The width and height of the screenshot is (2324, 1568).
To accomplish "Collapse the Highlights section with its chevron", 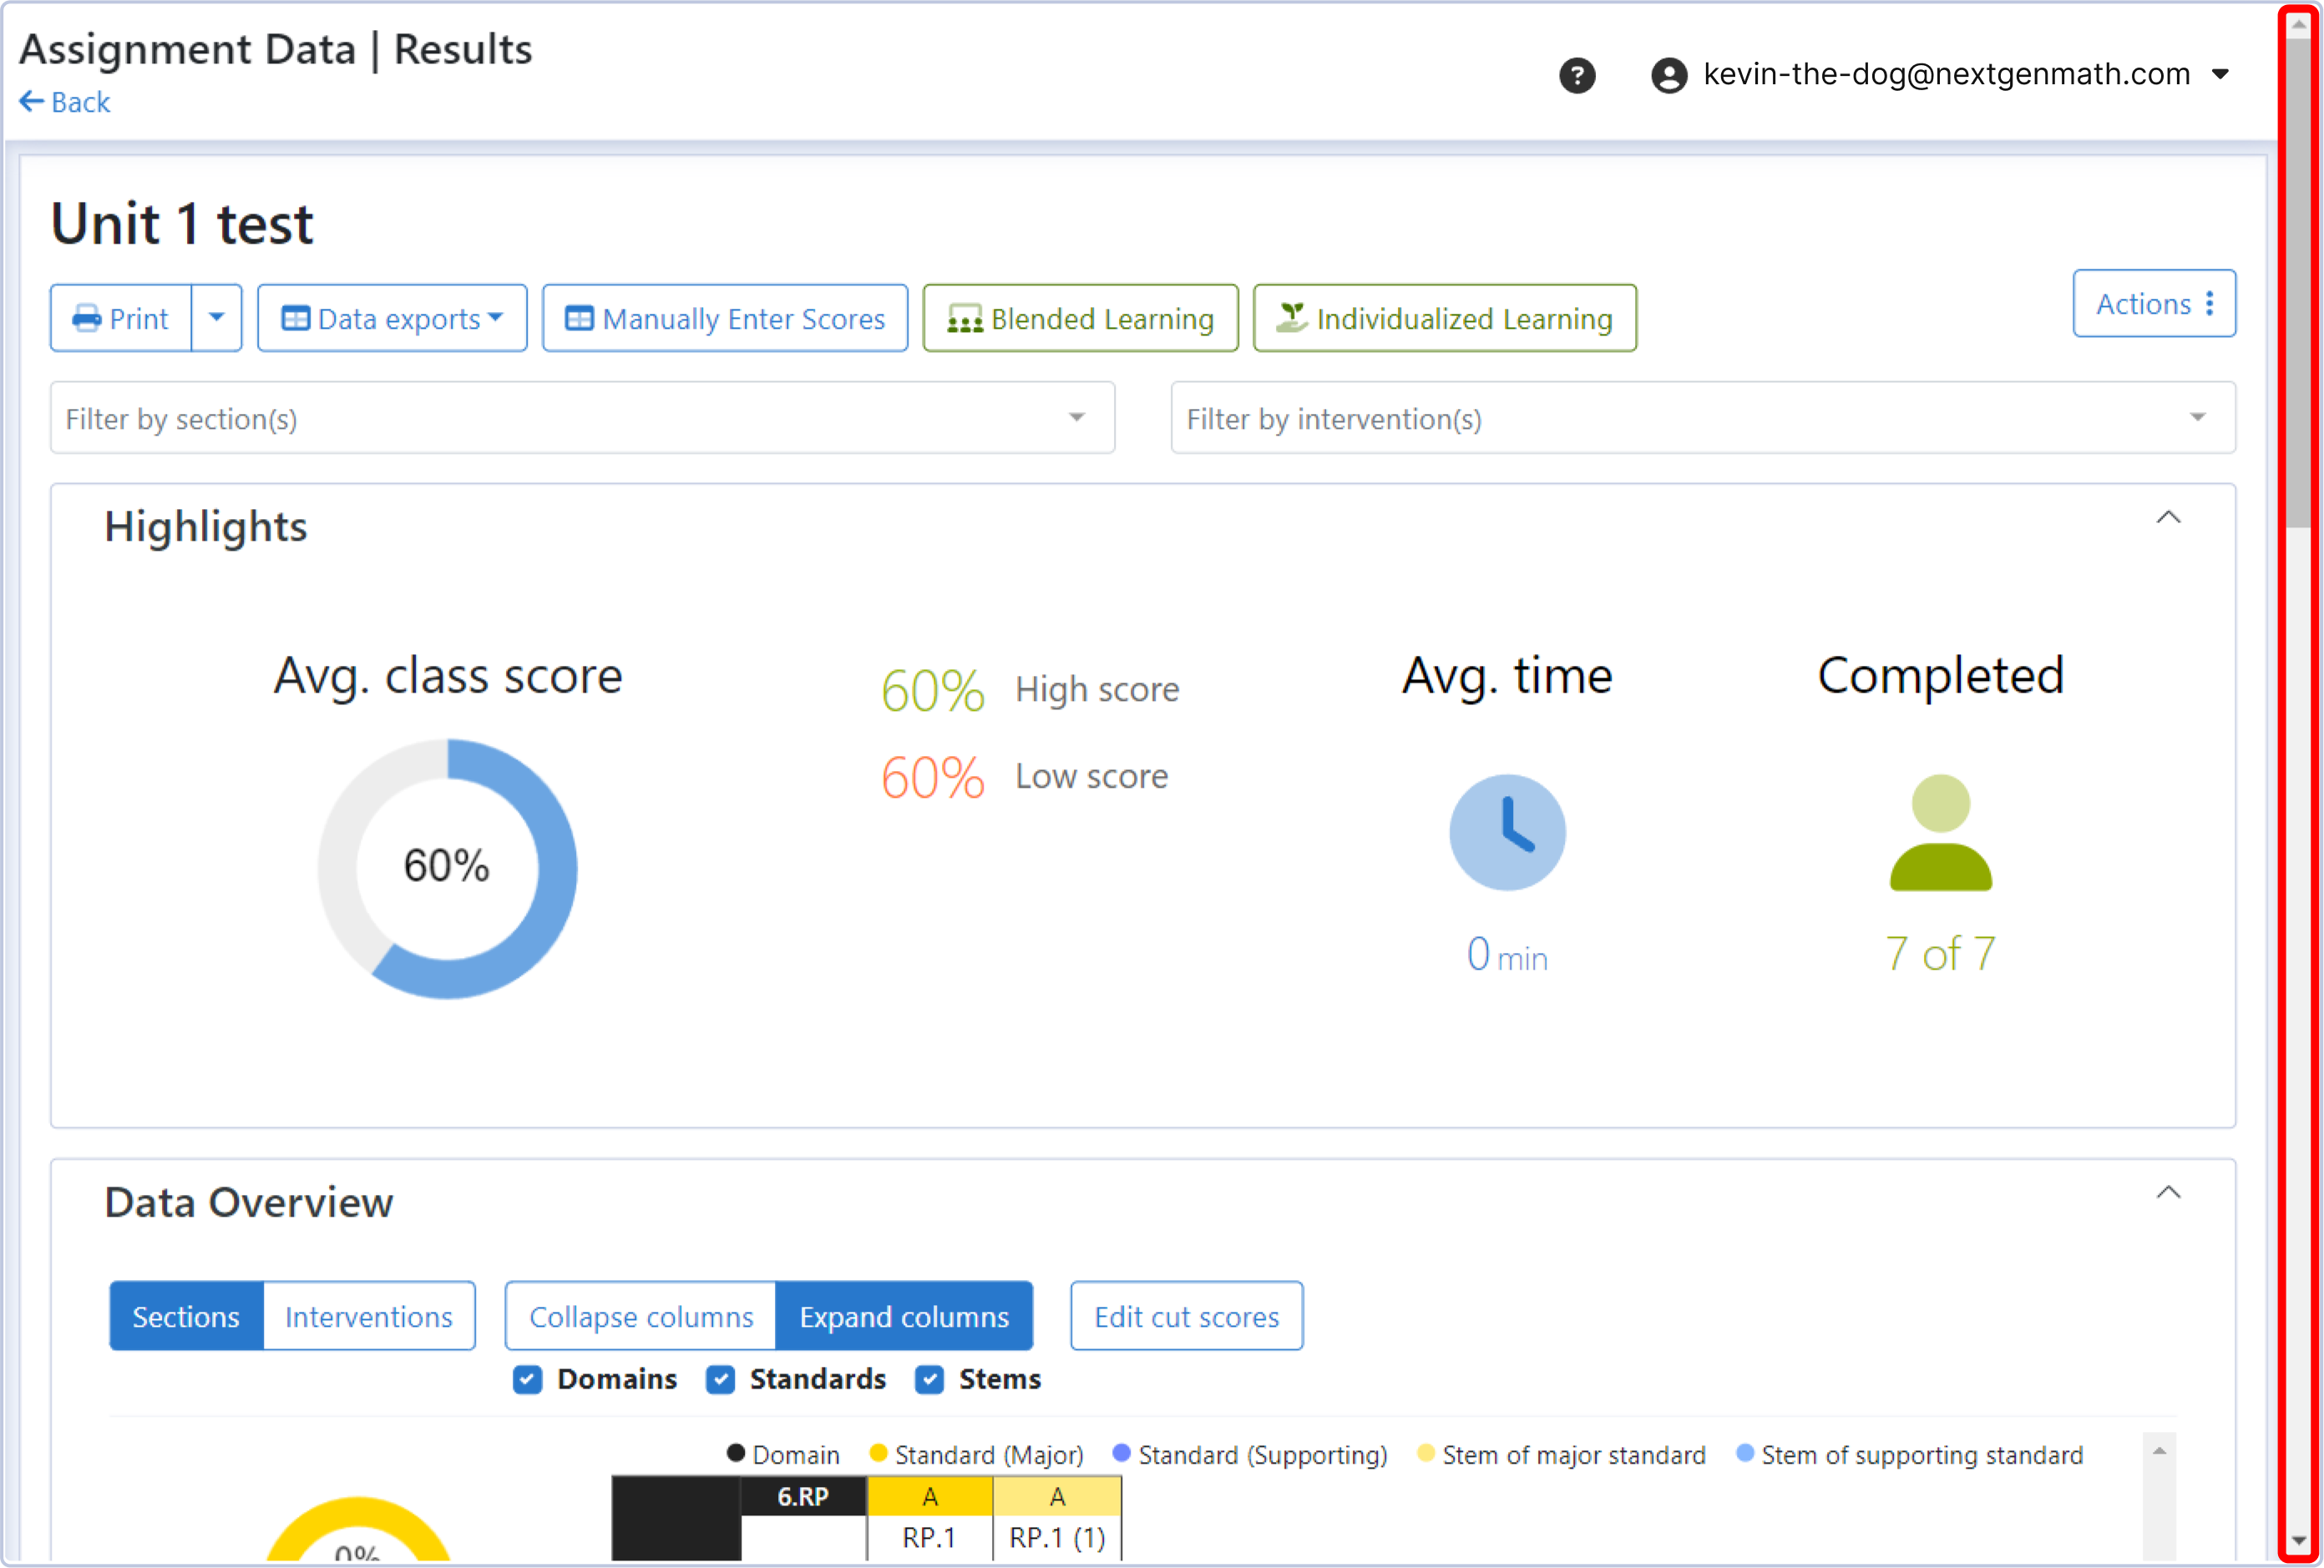I will (2169, 517).
